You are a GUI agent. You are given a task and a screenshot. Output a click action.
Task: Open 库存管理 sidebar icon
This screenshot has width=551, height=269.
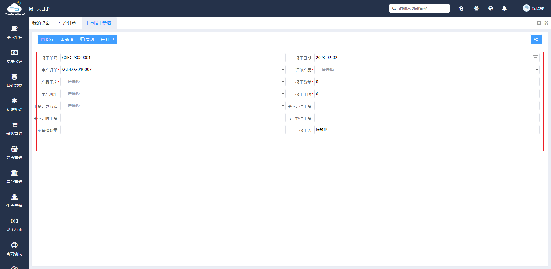[14, 173]
